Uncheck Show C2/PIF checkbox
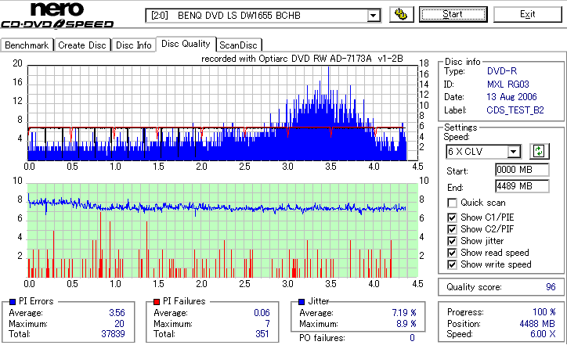The height and width of the screenshot is (345, 567). 452,229
